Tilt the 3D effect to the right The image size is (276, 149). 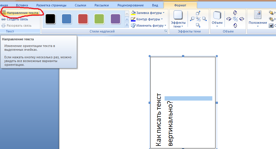tap(242, 19)
